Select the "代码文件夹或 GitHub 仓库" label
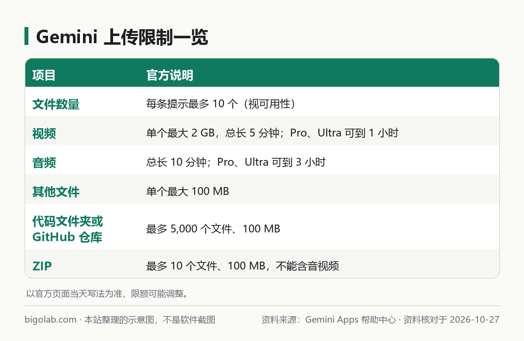 pyautogui.click(x=68, y=229)
